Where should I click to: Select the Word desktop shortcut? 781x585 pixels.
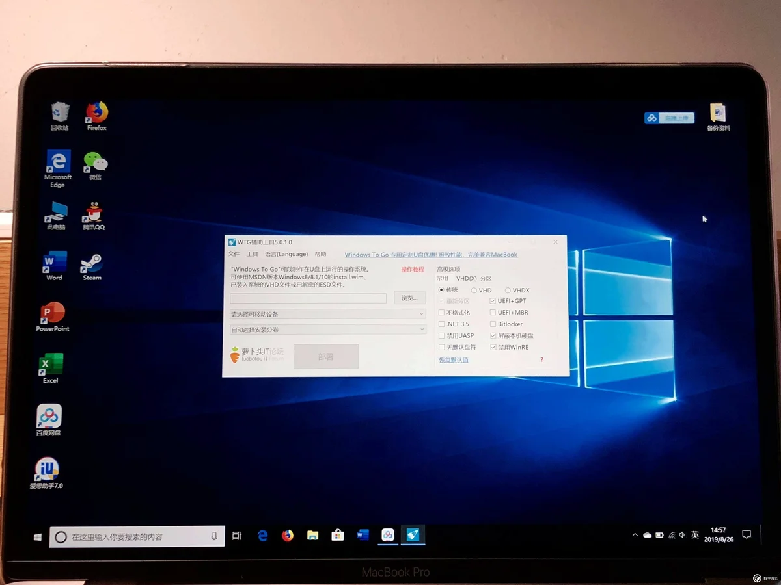point(55,266)
